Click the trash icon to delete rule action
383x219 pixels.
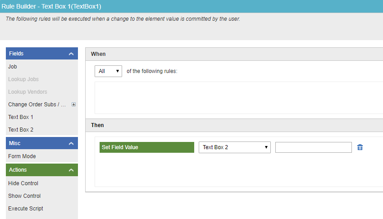[x=360, y=147]
